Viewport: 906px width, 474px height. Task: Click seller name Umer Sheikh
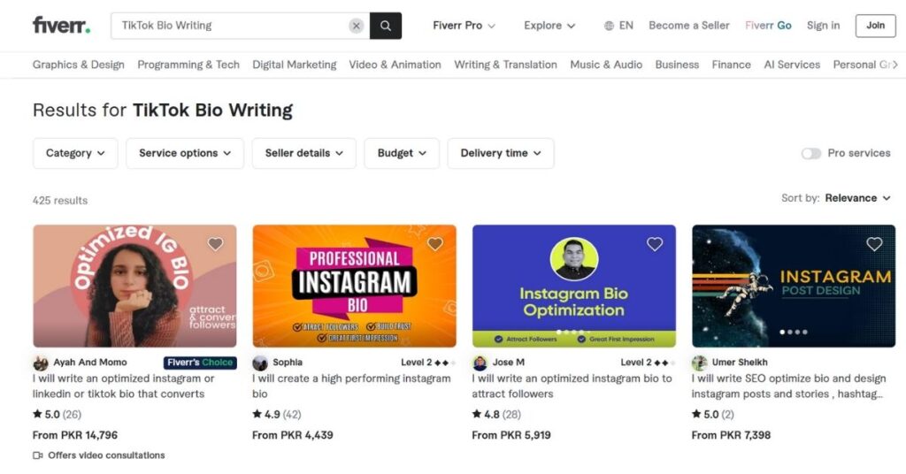point(740,363)
